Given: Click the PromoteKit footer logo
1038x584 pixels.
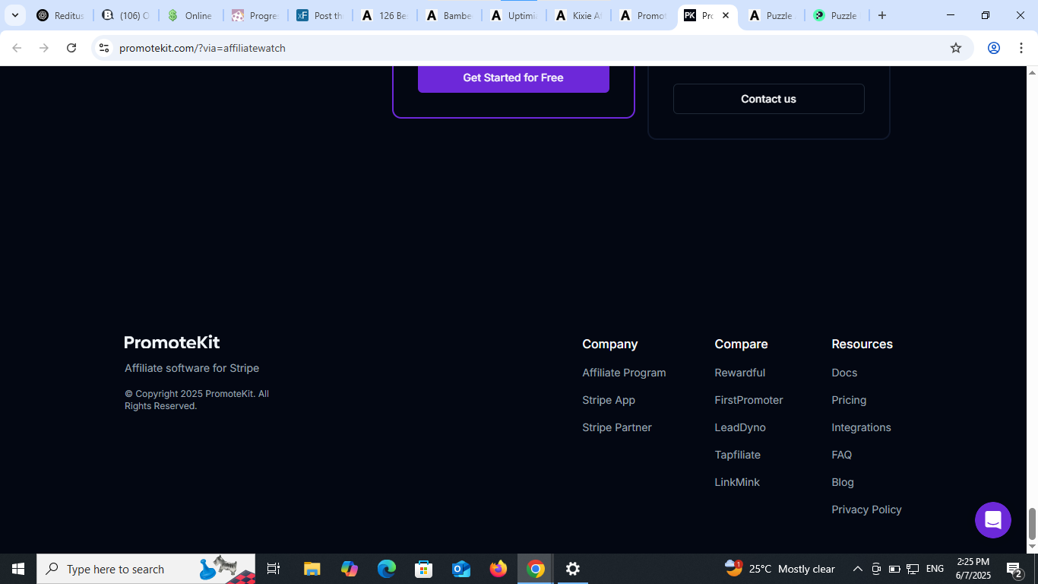Looking at the screenshot, I should coord(172,342).
